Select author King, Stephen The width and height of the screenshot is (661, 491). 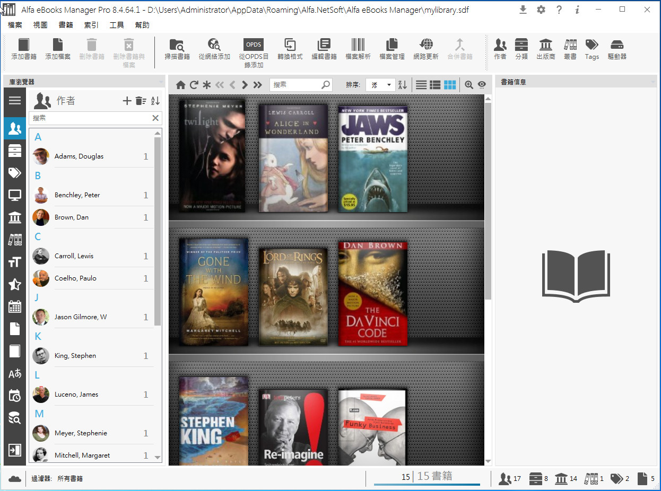coord(92,356)
